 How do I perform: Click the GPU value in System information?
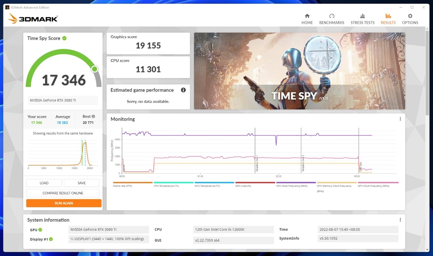(x=109, y=230)
